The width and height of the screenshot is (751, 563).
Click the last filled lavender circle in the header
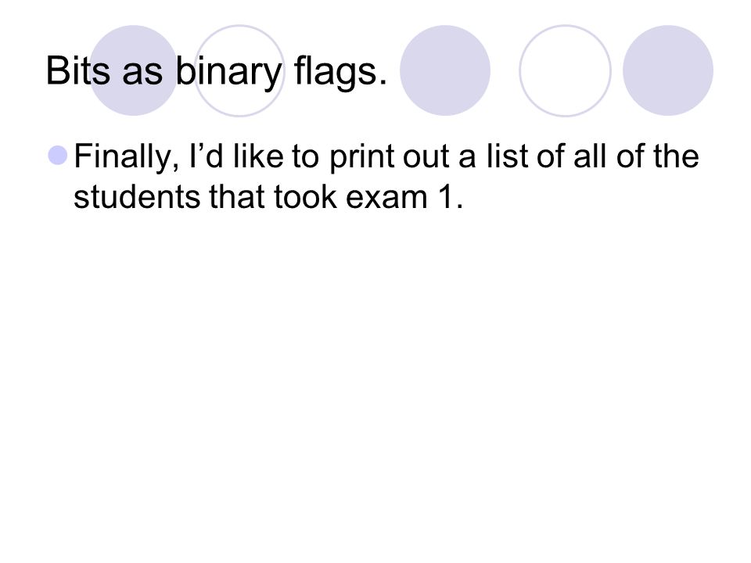click(668, 70)
